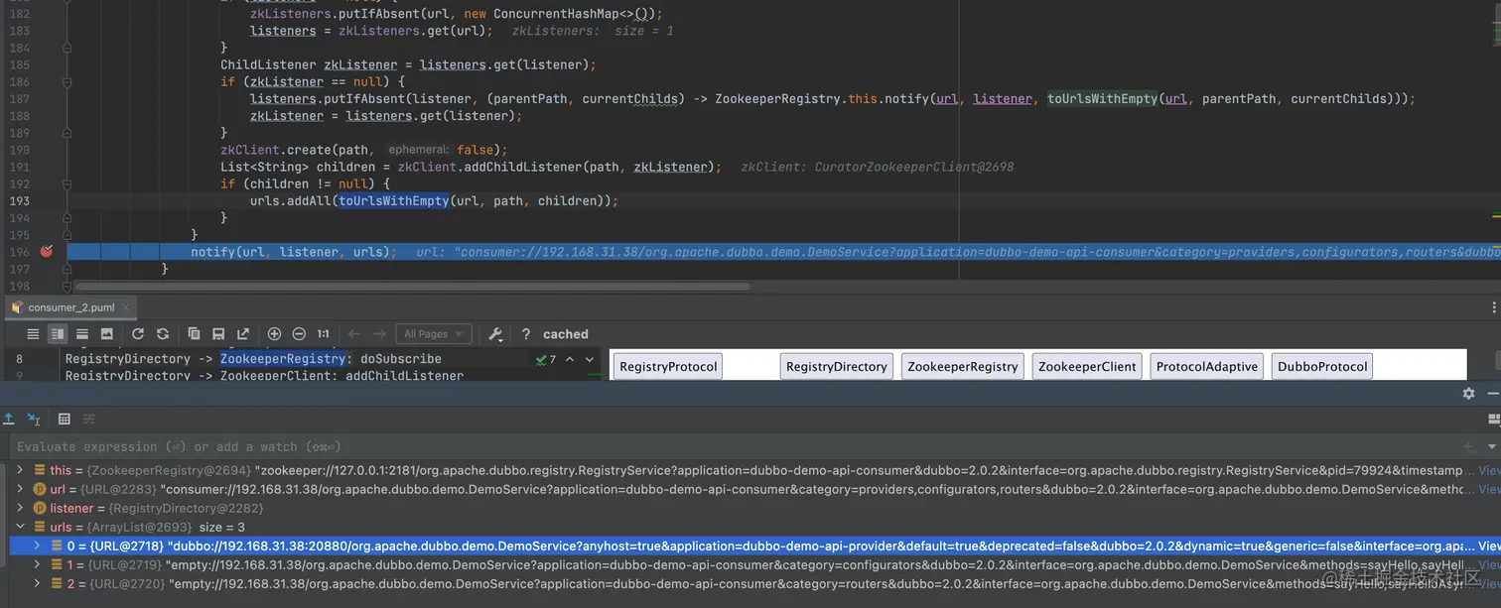Switch to the horizontal split layout icon
The width and height of the screenshot is (1501, 608).
(x=82, y=334)
